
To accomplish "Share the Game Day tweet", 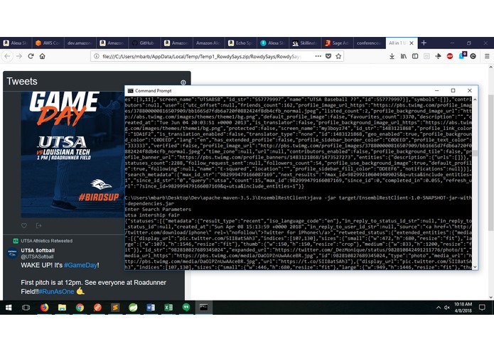I will (x=39, y=225).
